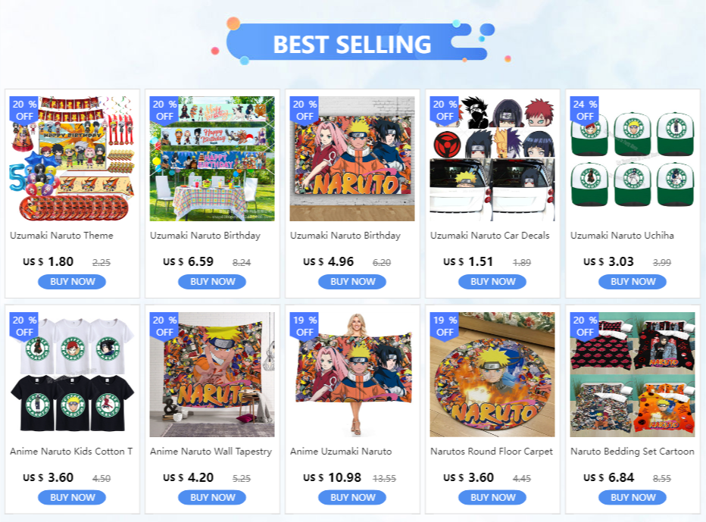This screenshot has width=706, height=522.
Task: Open the Anime Naruto Wall Tapestry title
Action: [211, 452]
